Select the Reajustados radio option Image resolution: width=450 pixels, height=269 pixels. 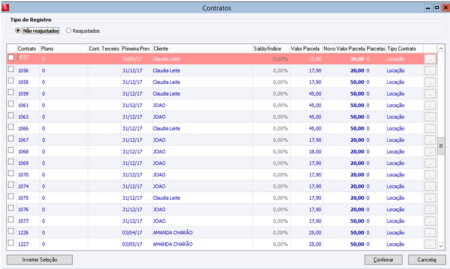(83, 31)
